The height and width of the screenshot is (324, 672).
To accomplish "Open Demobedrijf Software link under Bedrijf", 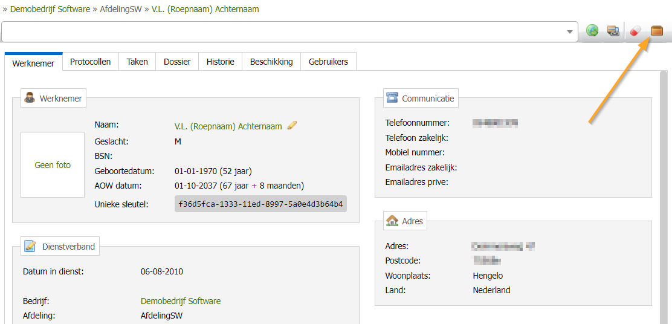I will pyautogui.click(x=181, y=301).
